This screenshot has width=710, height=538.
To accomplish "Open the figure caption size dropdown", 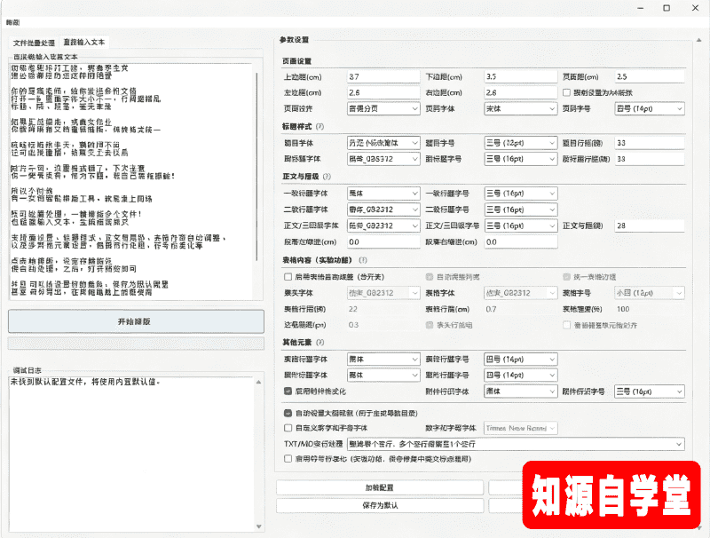I will pos(521,375).
